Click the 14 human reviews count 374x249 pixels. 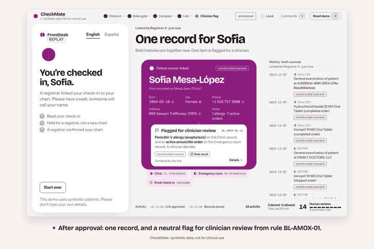(303, 207)
